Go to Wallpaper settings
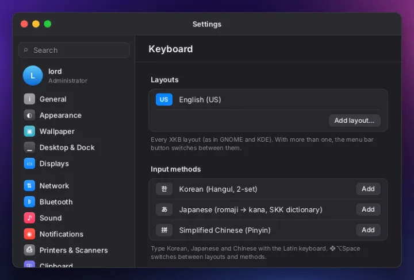This screenshot has height=280, width=414. click(x=74, y=131)
